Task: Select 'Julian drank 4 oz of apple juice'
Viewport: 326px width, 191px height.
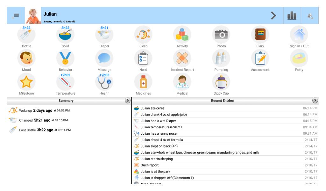Action: click(x=225, y=115)
